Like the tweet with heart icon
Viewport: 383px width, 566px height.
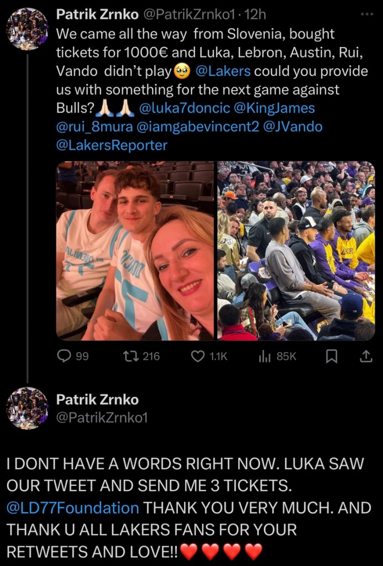[198, 357]
